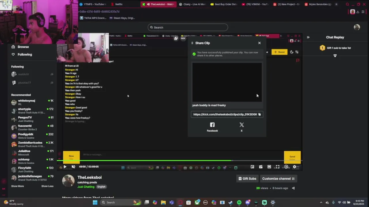Expand the gift leaderboard chevron

(335, 55)
